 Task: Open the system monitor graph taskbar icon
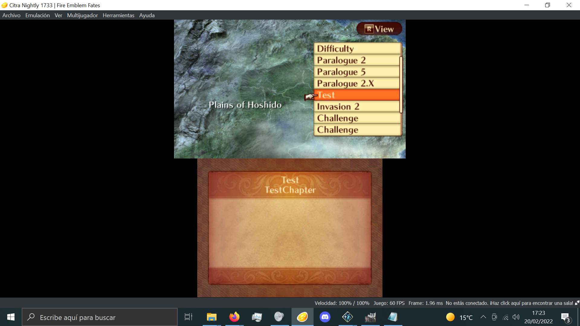click(257, 317)
